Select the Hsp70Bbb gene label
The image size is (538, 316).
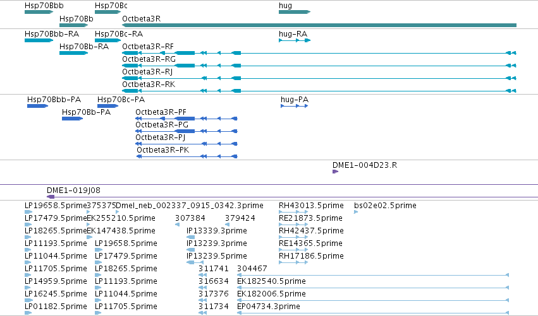click(44, 6)
